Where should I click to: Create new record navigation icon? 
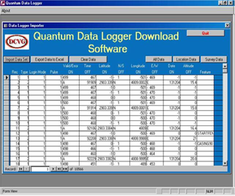coord(65,169)
